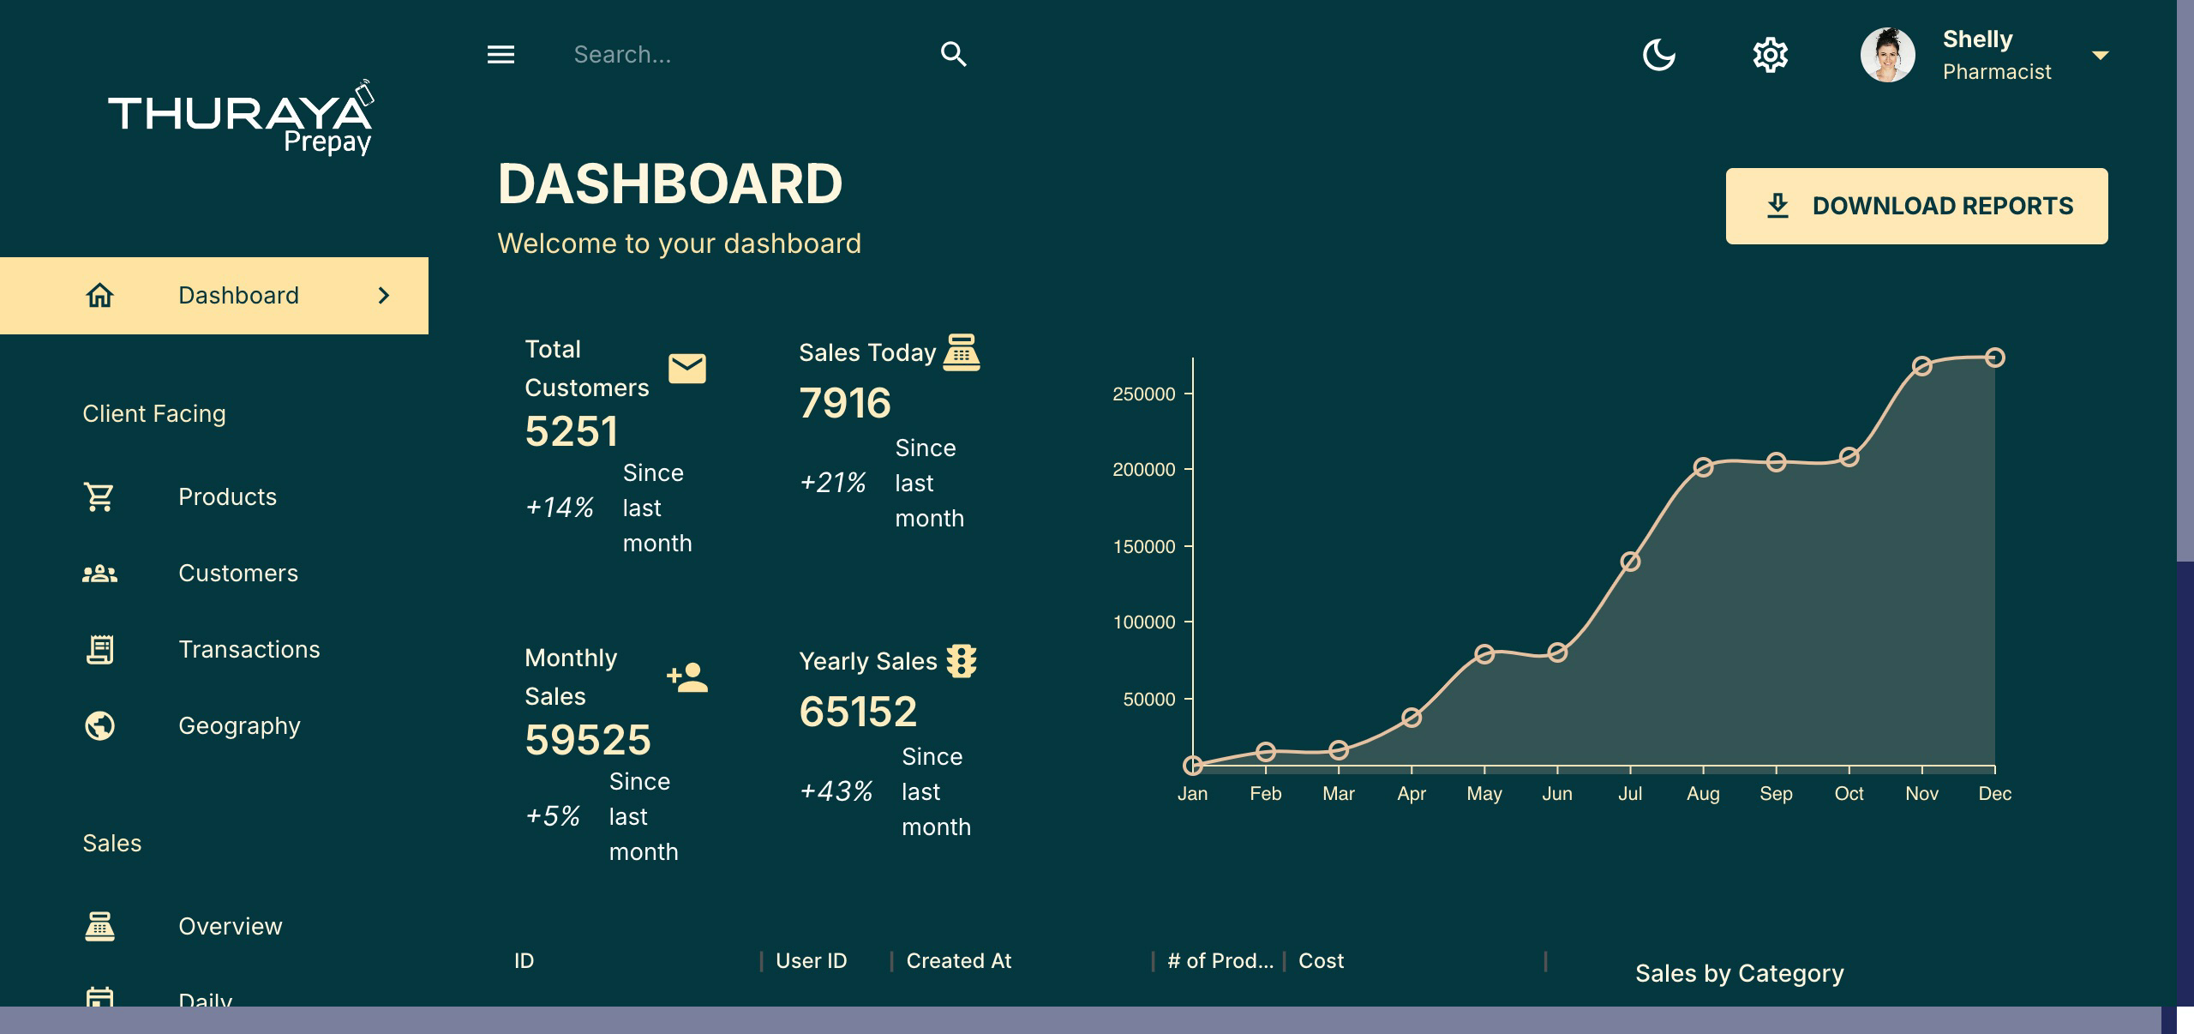This screenshot has width=2194, height=1034.
Task: Click the email icon on Total Customers card
Action: [686, 369]
